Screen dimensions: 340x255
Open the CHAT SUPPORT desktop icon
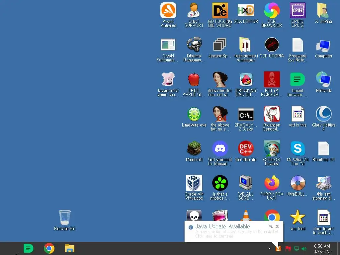tap(194, 15)
